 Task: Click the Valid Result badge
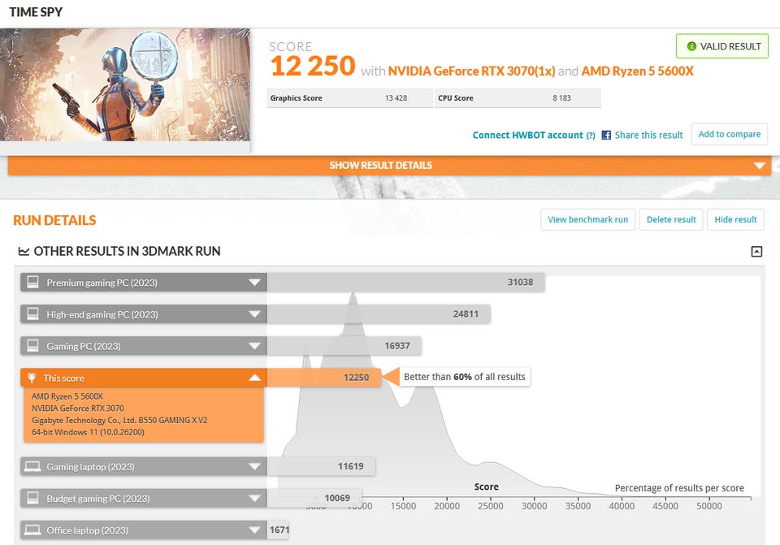point(722,46)
